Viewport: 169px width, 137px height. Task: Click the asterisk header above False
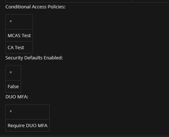pos(13,73)
